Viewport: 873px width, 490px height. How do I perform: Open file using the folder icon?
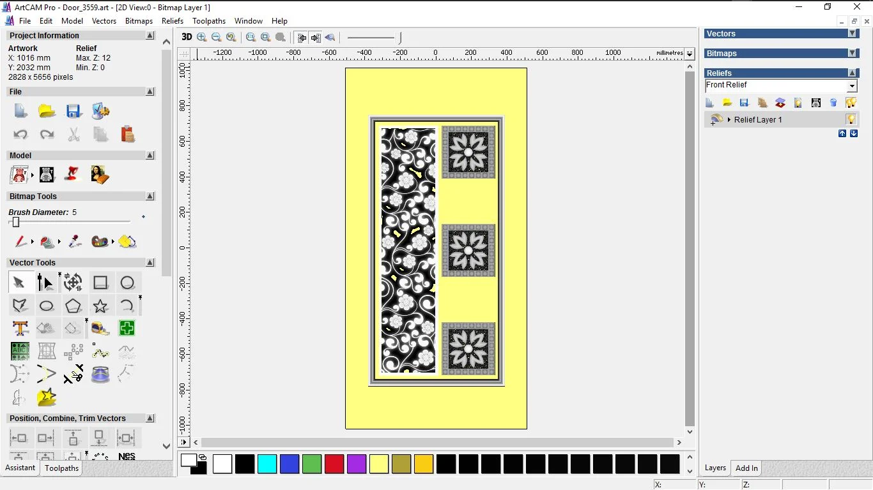coord(47,112)
